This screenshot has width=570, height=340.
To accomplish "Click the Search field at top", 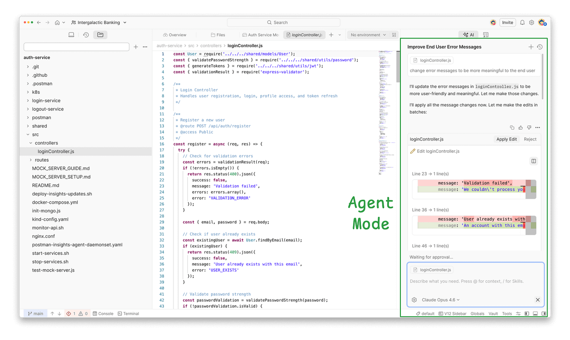I will (x=283, y=23).
